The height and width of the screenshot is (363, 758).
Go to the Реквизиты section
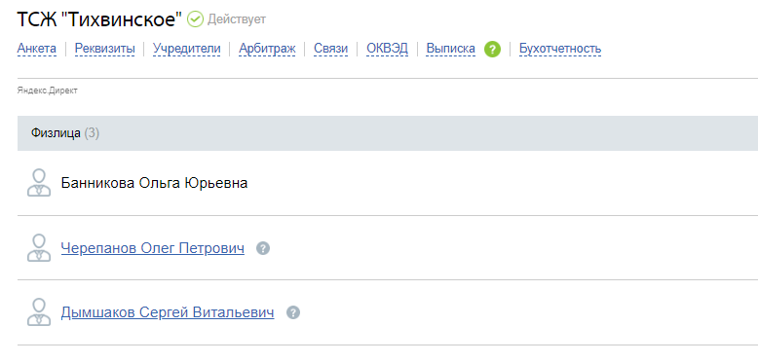pos(104,49)
